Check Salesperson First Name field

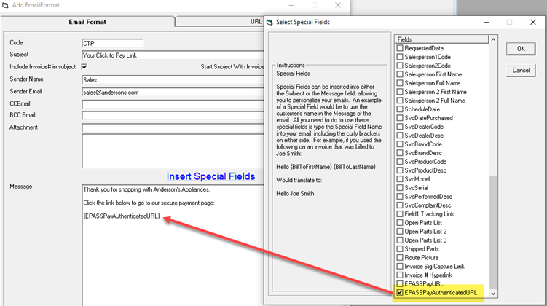(x=400, y=74)
